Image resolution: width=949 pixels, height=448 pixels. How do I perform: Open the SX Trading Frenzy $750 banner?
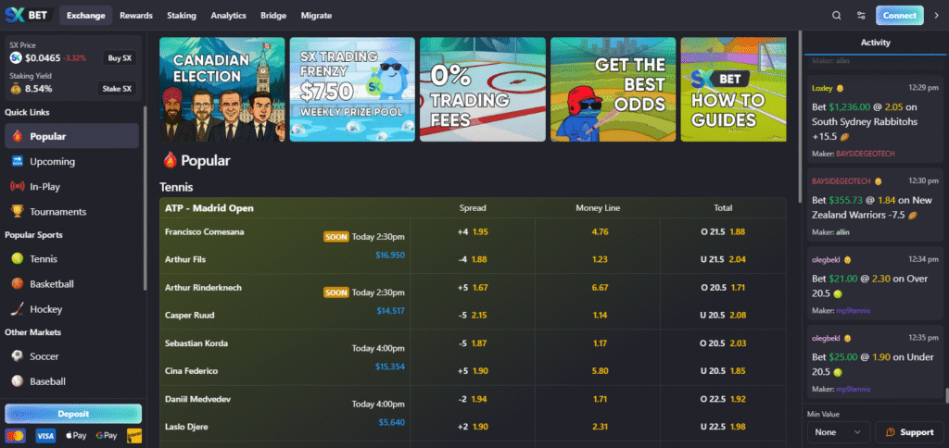tap(352, 90)
